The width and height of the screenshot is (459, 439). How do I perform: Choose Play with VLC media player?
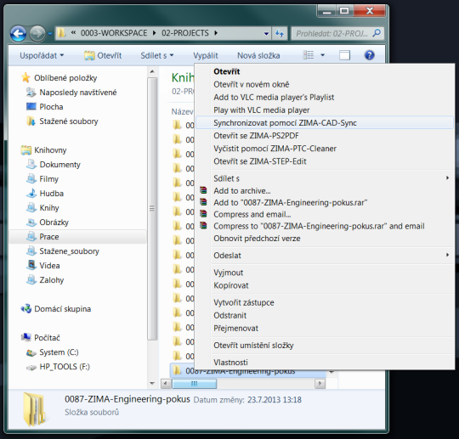[325, 110]
